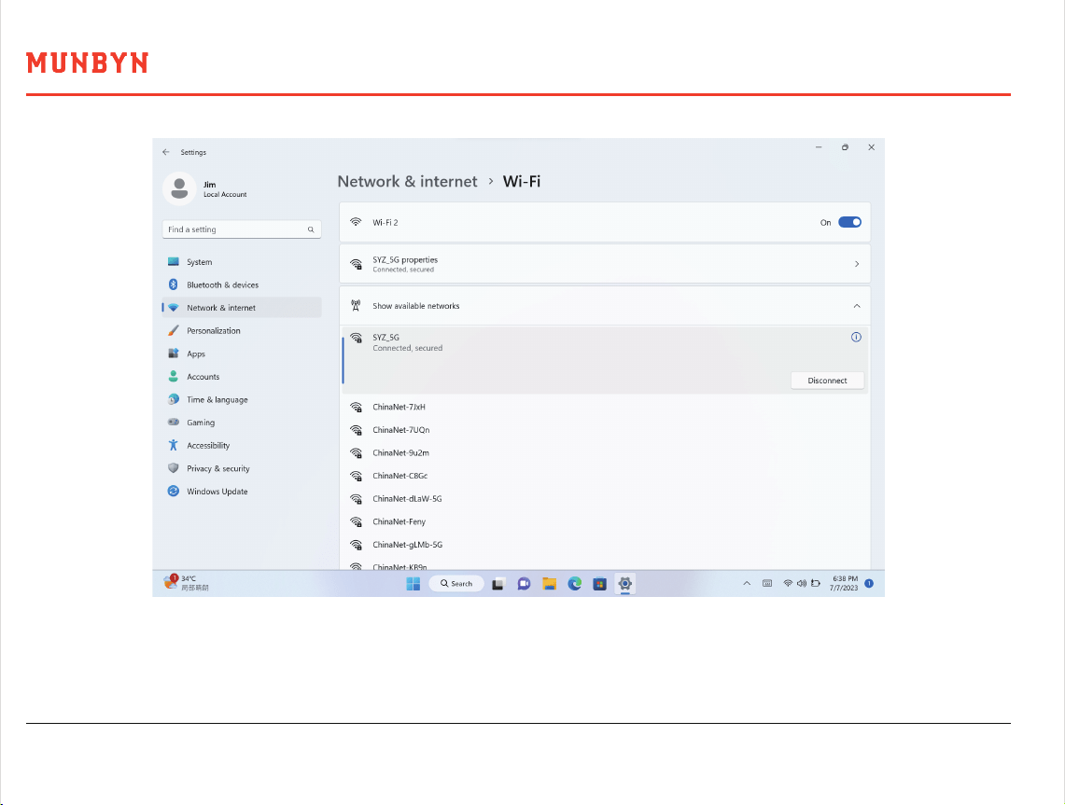
Task: Click the System monitor icon in sidebar
Action: pyautogui.click(x=174, y=262)
